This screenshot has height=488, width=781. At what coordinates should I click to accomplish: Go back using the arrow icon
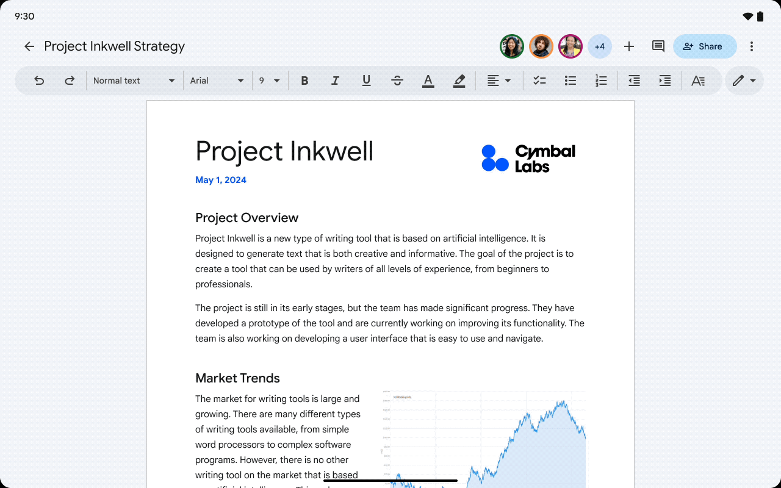[29, 46]
